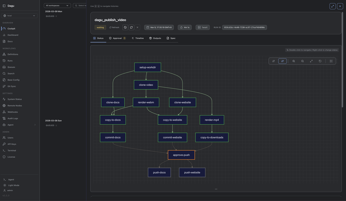Expand the run details panel

pyautogui.click(x=333, y=6)
